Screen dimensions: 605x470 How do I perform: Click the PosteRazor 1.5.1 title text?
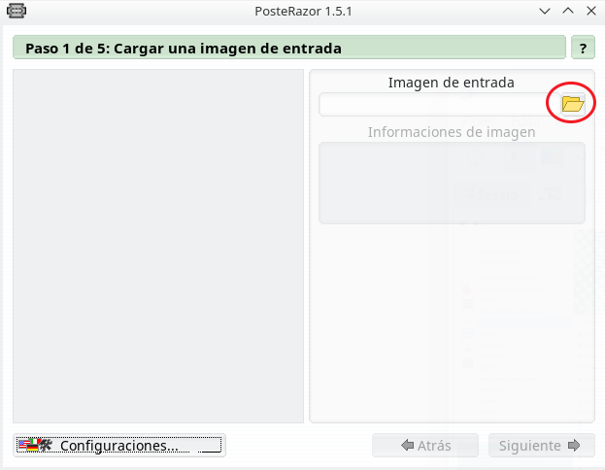pyautogui.click(x=302, y=11)
